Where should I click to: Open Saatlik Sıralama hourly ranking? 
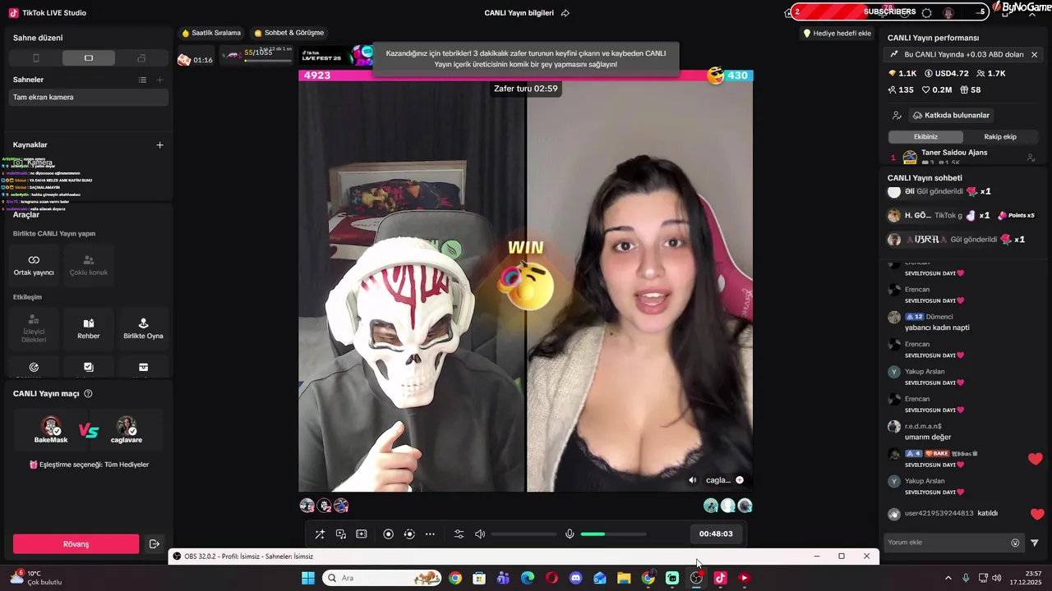click(x=212, y=33)
